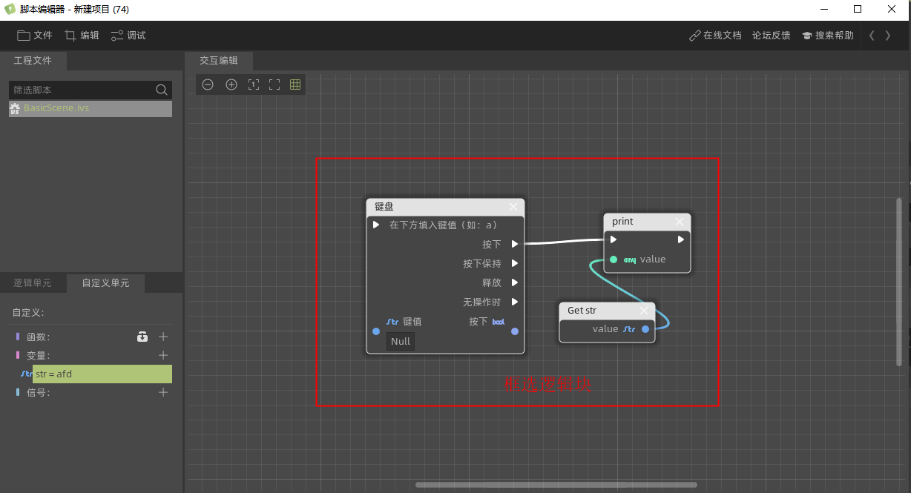The image size is (911, 493).
Task: Click the white wire between 按下 and print
Action: click(x=564, y=241)
